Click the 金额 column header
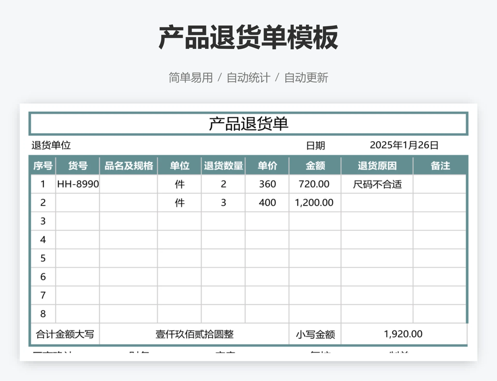This screenshot has height=381, width=497. click(x=315, y=166)
